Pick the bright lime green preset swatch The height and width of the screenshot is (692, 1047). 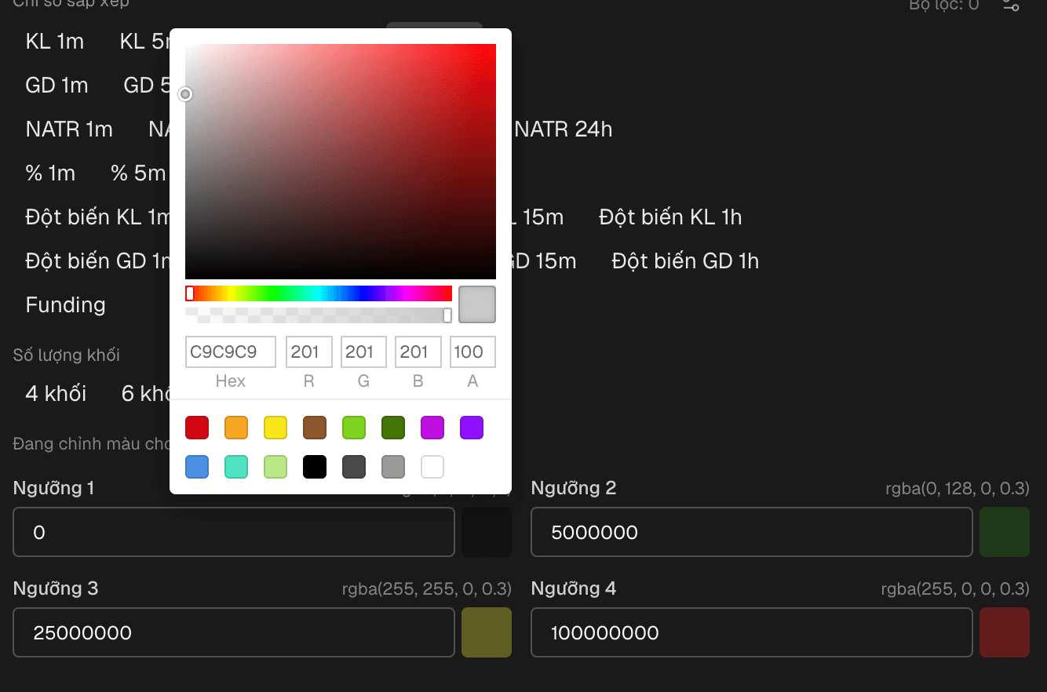tap(354, 428)
